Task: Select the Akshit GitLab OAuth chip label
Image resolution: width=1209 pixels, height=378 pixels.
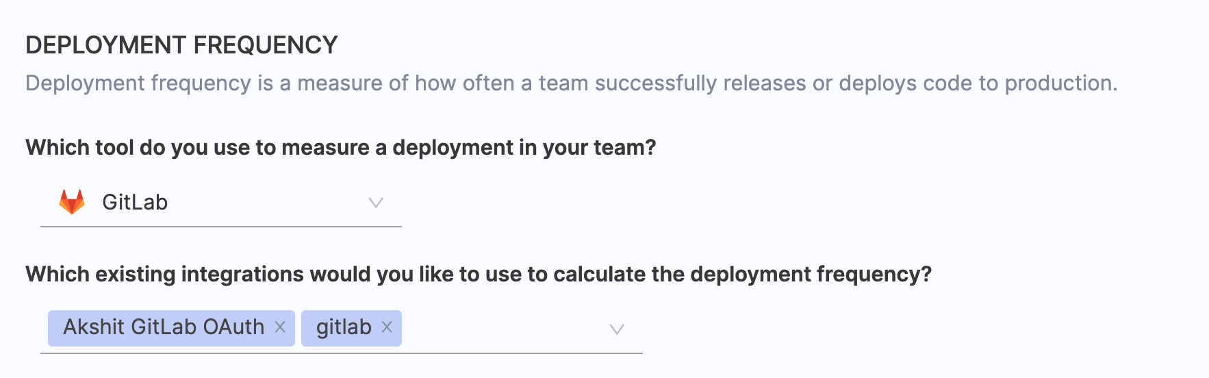Action: click(164, 327)
